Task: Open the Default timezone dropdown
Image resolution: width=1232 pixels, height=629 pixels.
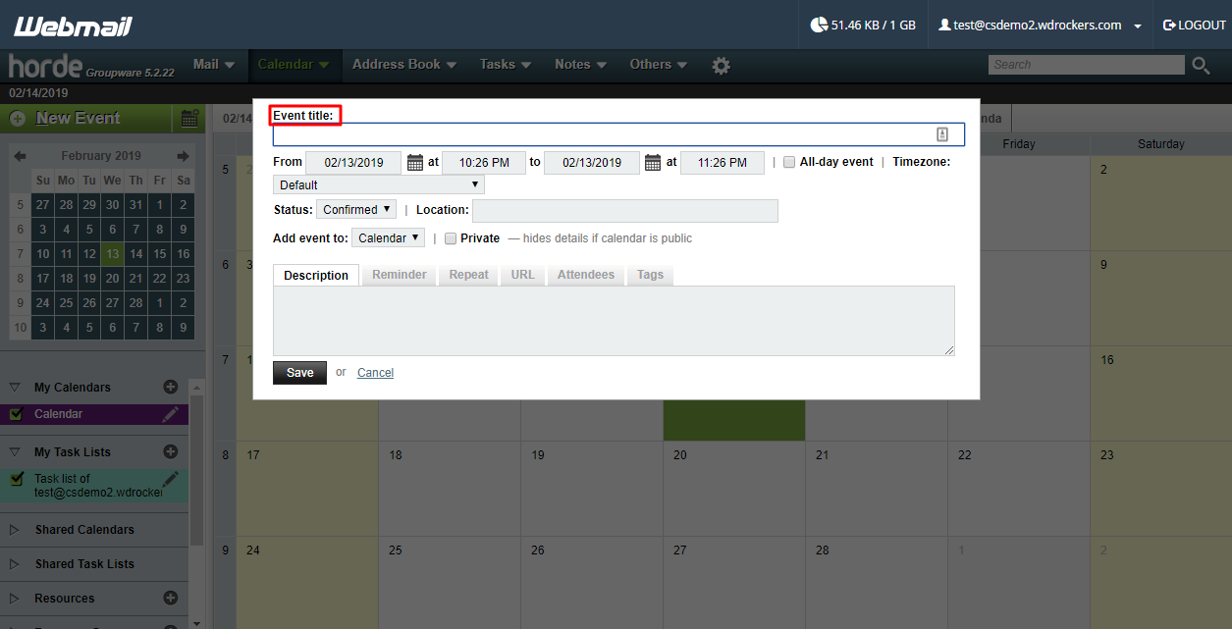Action: [x=378, y=184]
